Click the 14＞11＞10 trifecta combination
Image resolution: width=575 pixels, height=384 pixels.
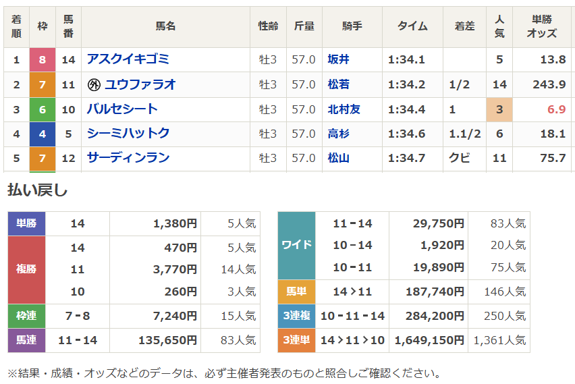pyautogui.click(x=352, y=340)
